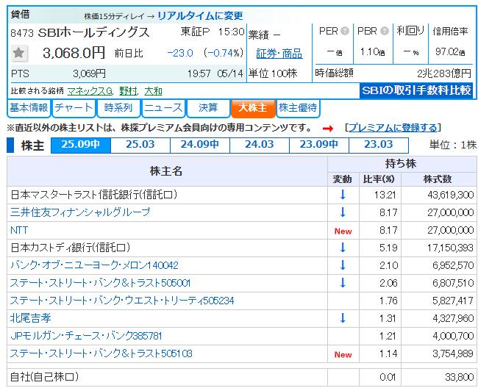
Task: Click down arrow in 日本カストディ銀行 row
Action: click(x=343, y=248)
